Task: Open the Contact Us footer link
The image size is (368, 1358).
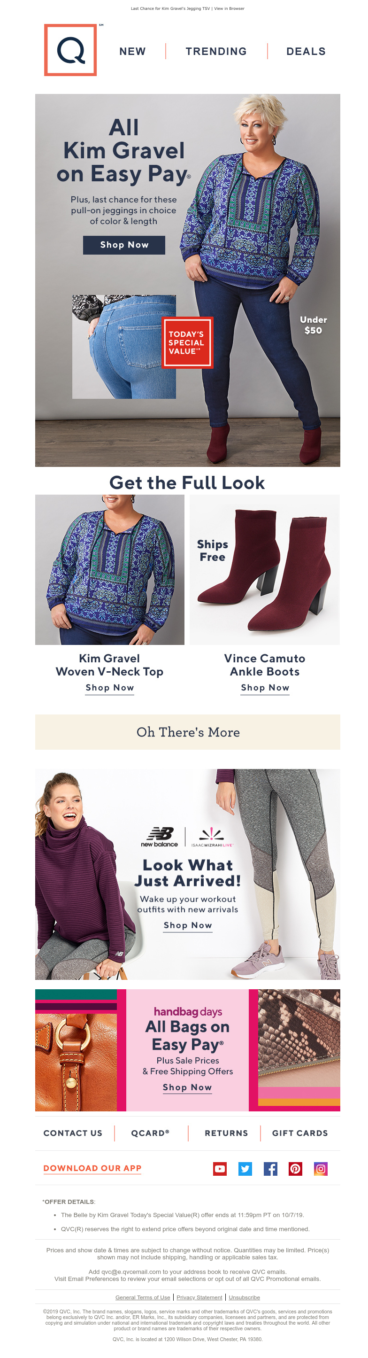Action: (73, 1133)
